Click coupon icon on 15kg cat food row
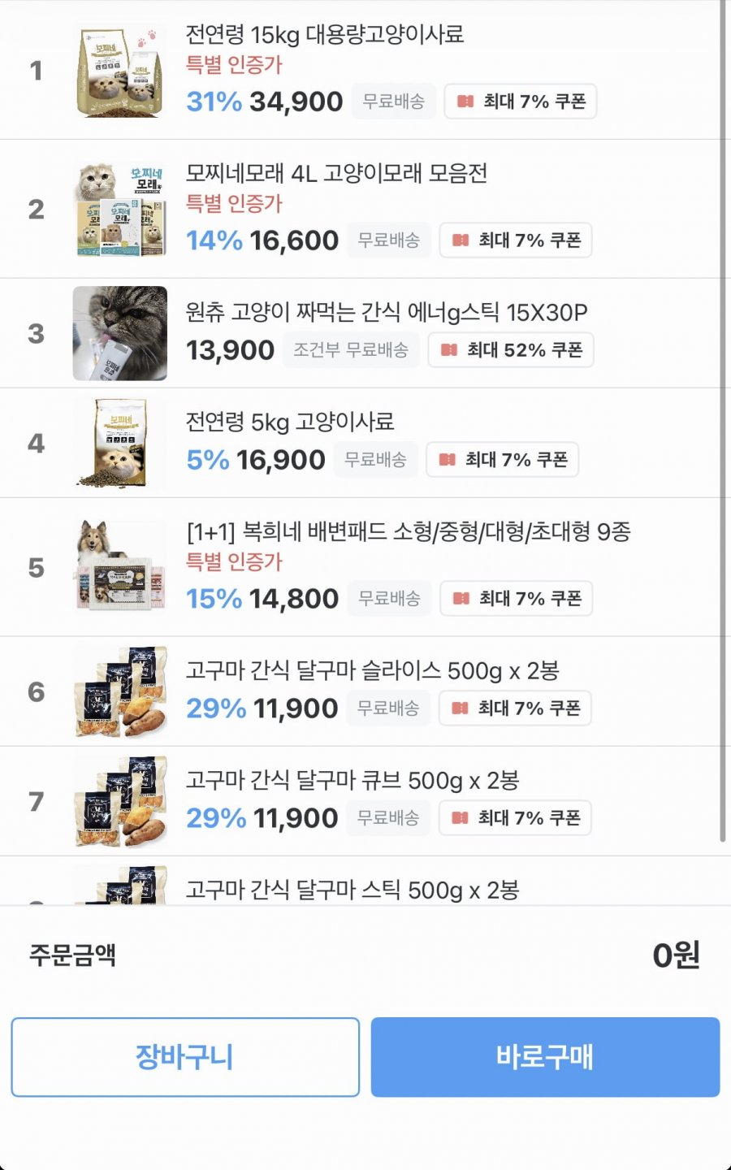The width and height of the screenshot is (731, 1170). (x=465, y=102)
